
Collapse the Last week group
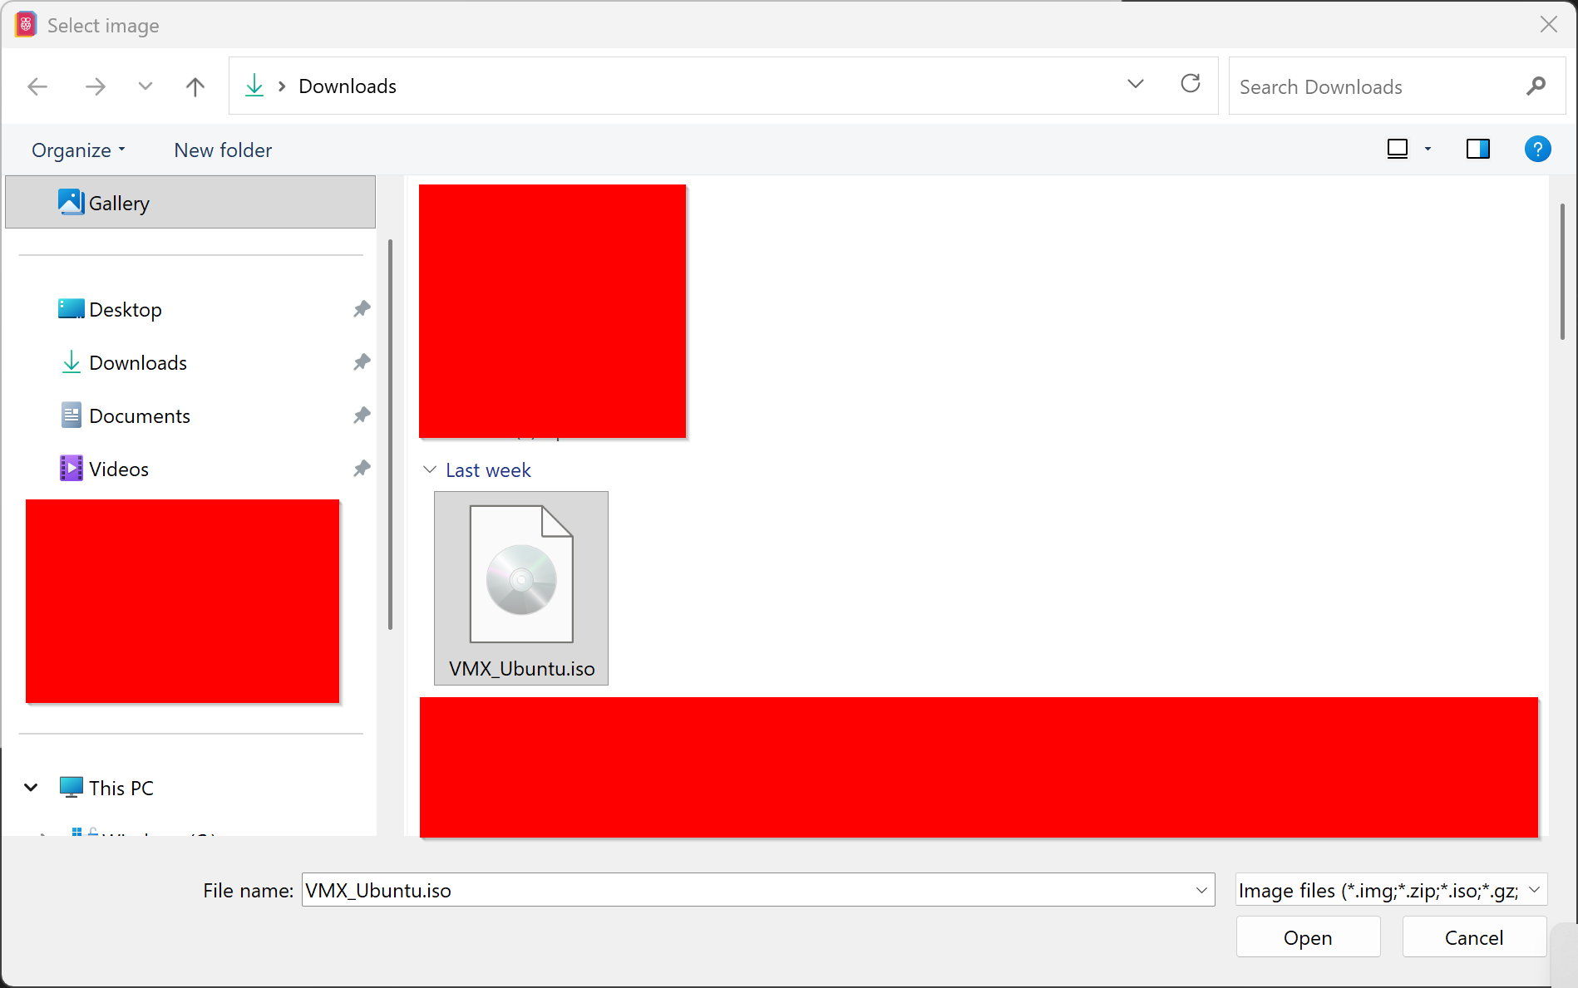click(x=429, y=469)
